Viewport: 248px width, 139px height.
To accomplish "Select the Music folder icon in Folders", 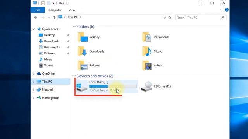I will [x=147, y=51].
